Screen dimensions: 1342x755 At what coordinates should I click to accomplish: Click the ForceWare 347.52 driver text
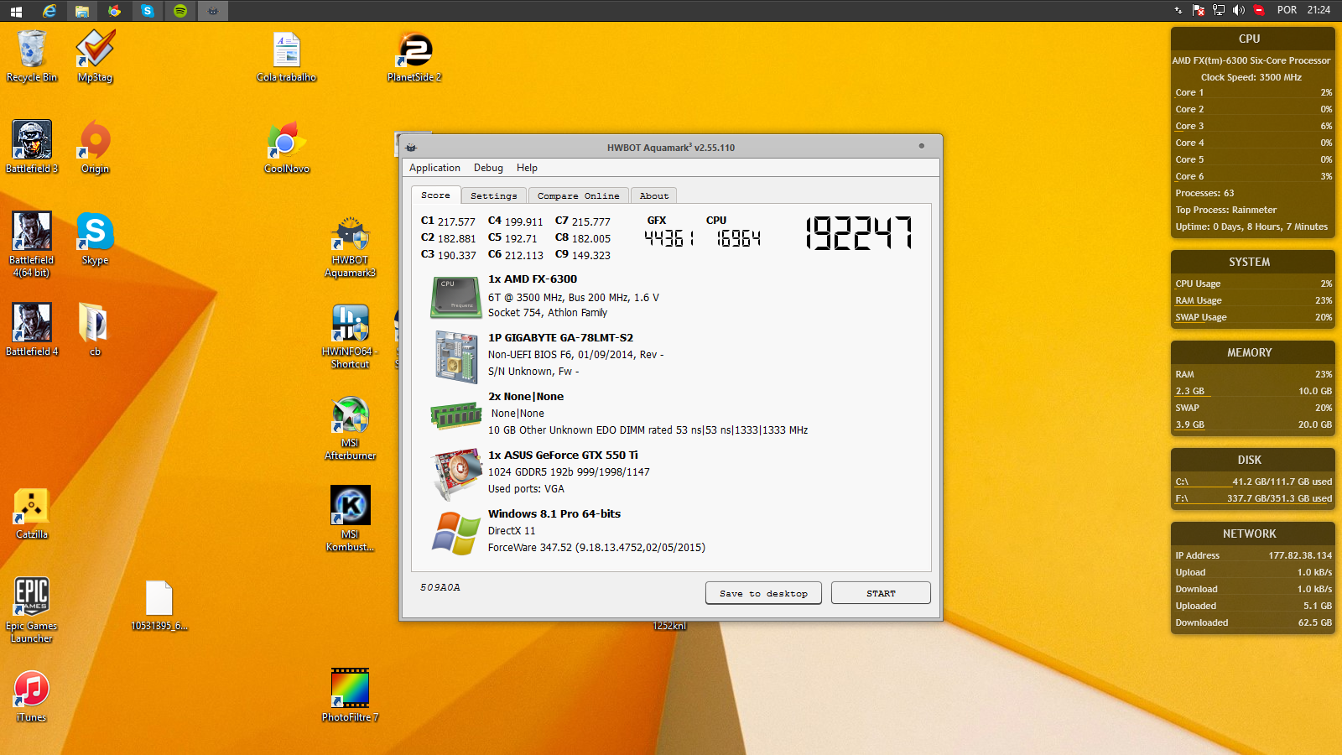596,548
